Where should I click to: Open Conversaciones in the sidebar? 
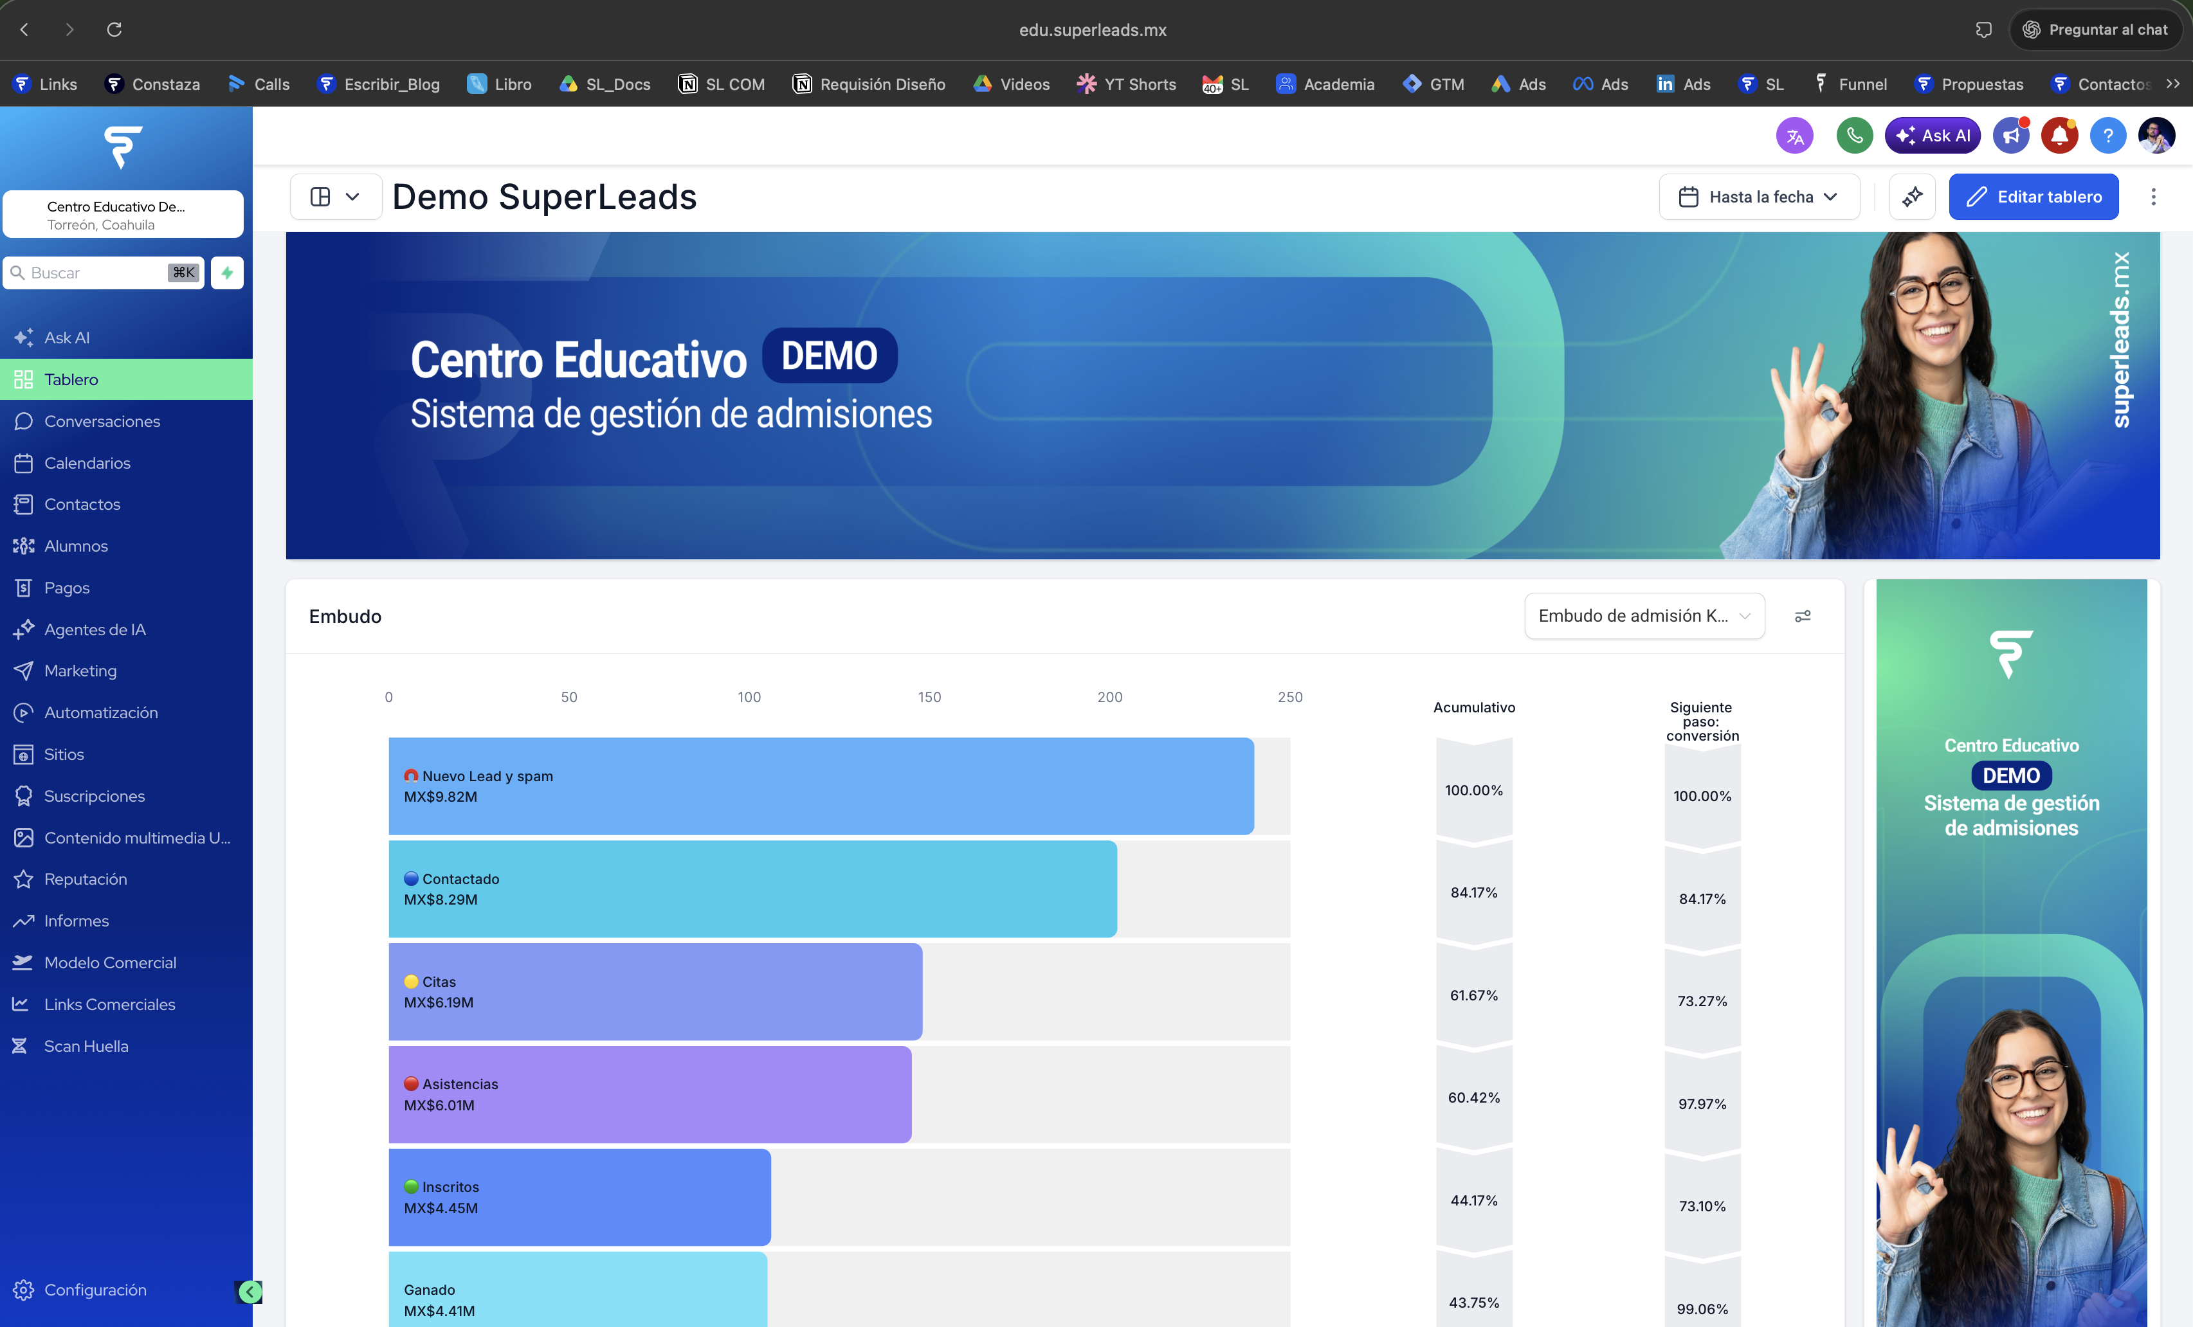click(127, 421)
